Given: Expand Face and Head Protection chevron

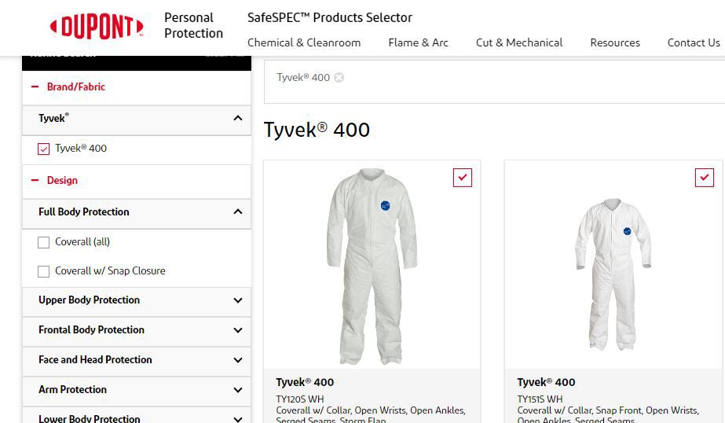Looking at the screenshot, I should pyautogui.click(x=238, y=360).
